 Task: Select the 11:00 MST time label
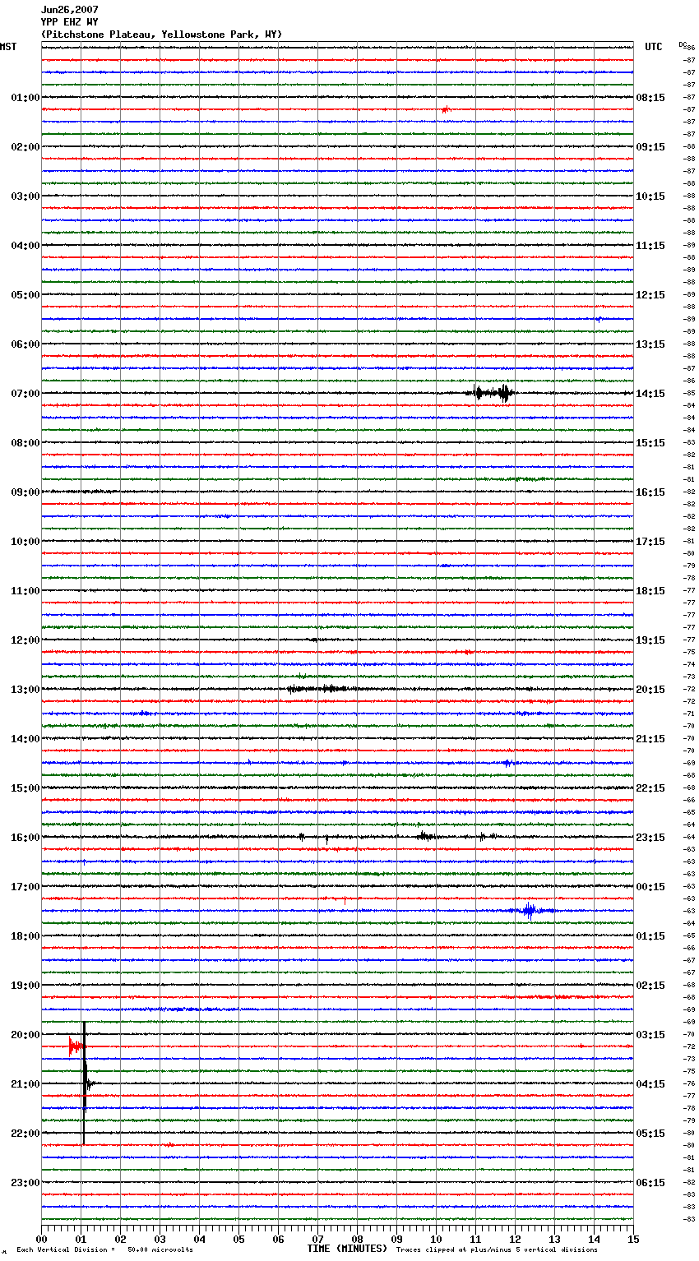point(25,591)
